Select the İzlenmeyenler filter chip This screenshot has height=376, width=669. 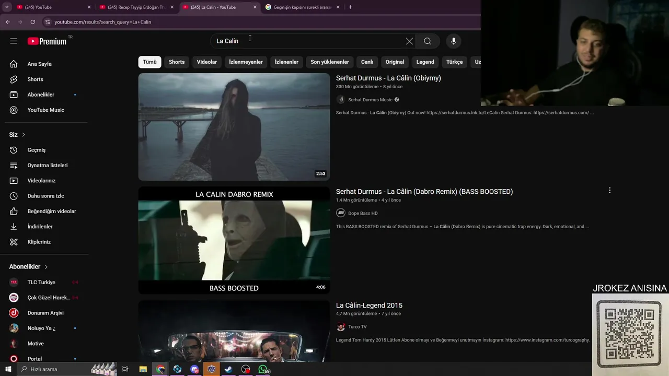246,62
